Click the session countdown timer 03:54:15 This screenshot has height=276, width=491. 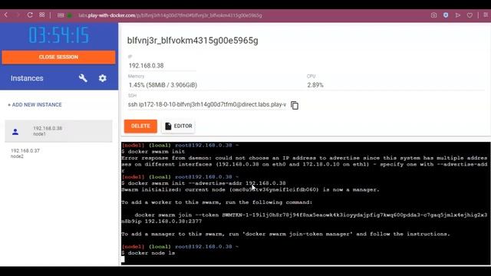click(59, 35)
